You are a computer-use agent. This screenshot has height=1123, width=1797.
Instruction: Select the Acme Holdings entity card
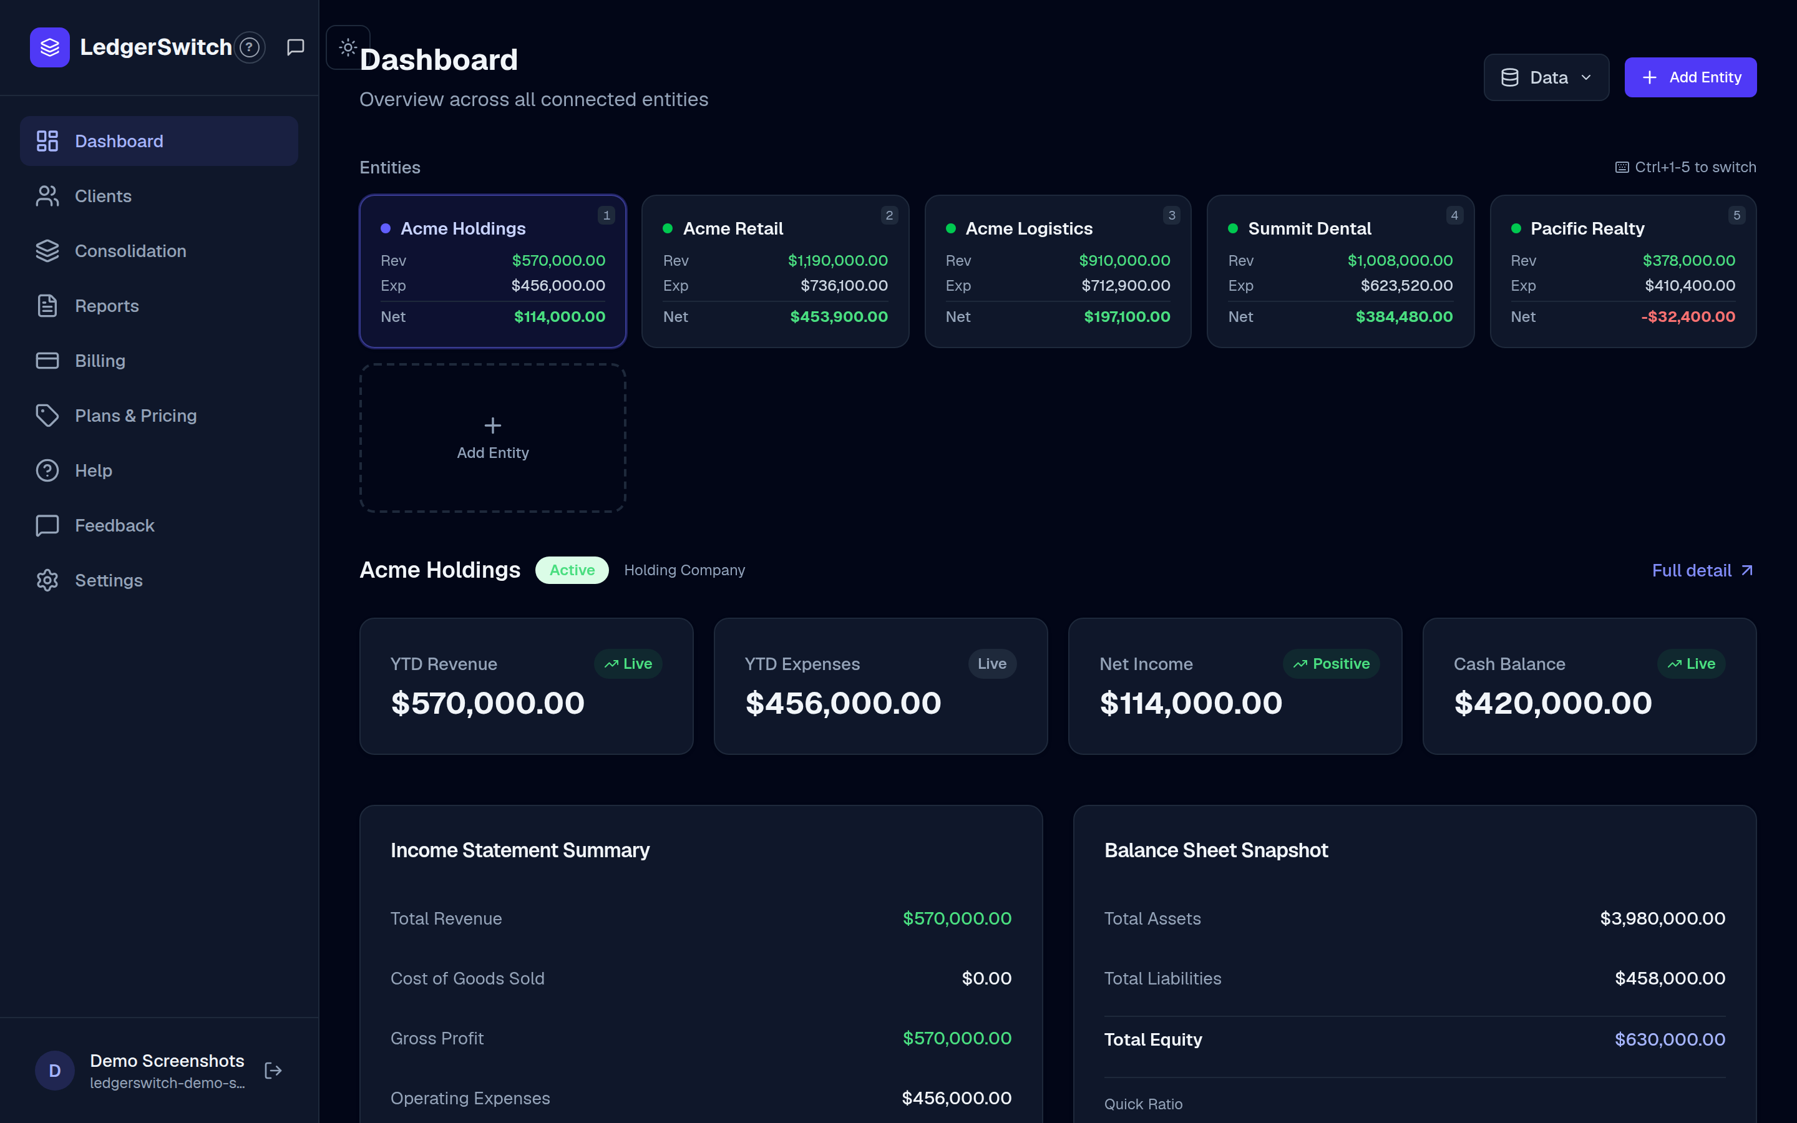click(x=493, y=271)
